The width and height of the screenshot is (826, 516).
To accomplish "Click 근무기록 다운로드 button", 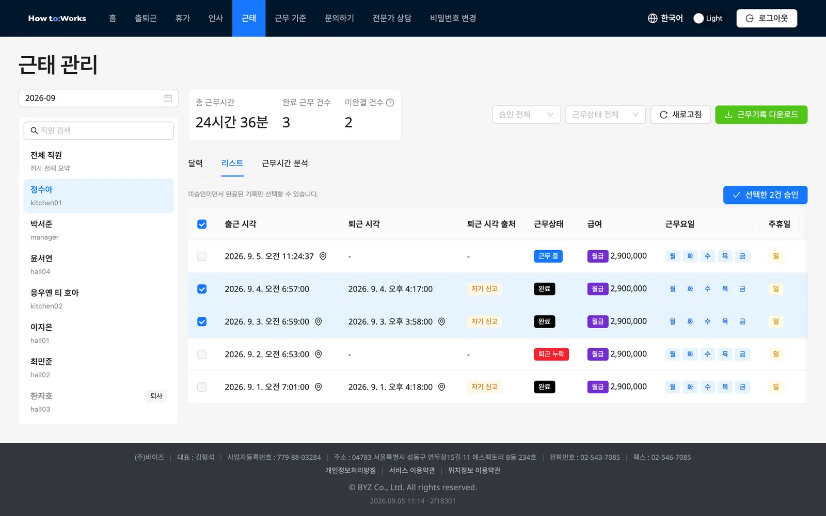I will pyautogui.click(x=761, y=115).
